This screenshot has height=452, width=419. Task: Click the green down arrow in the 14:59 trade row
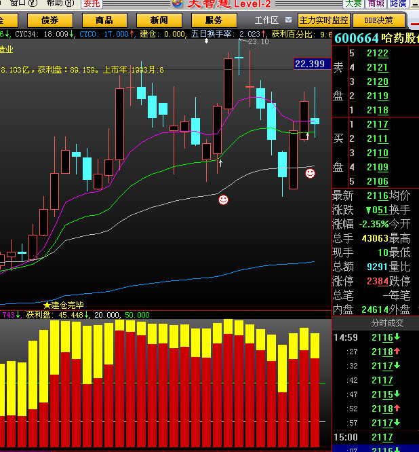[397, 337]
